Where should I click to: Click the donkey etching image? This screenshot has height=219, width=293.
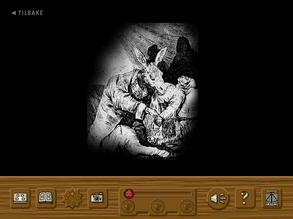pyautogui.click(x=143, y=91)
